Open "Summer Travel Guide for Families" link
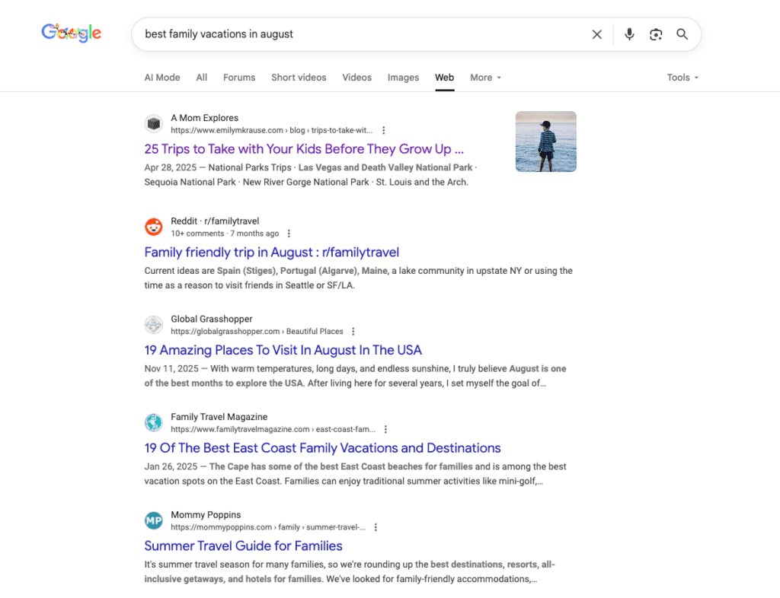Viewport: 780px width, 598px height. tap(243, 546)
